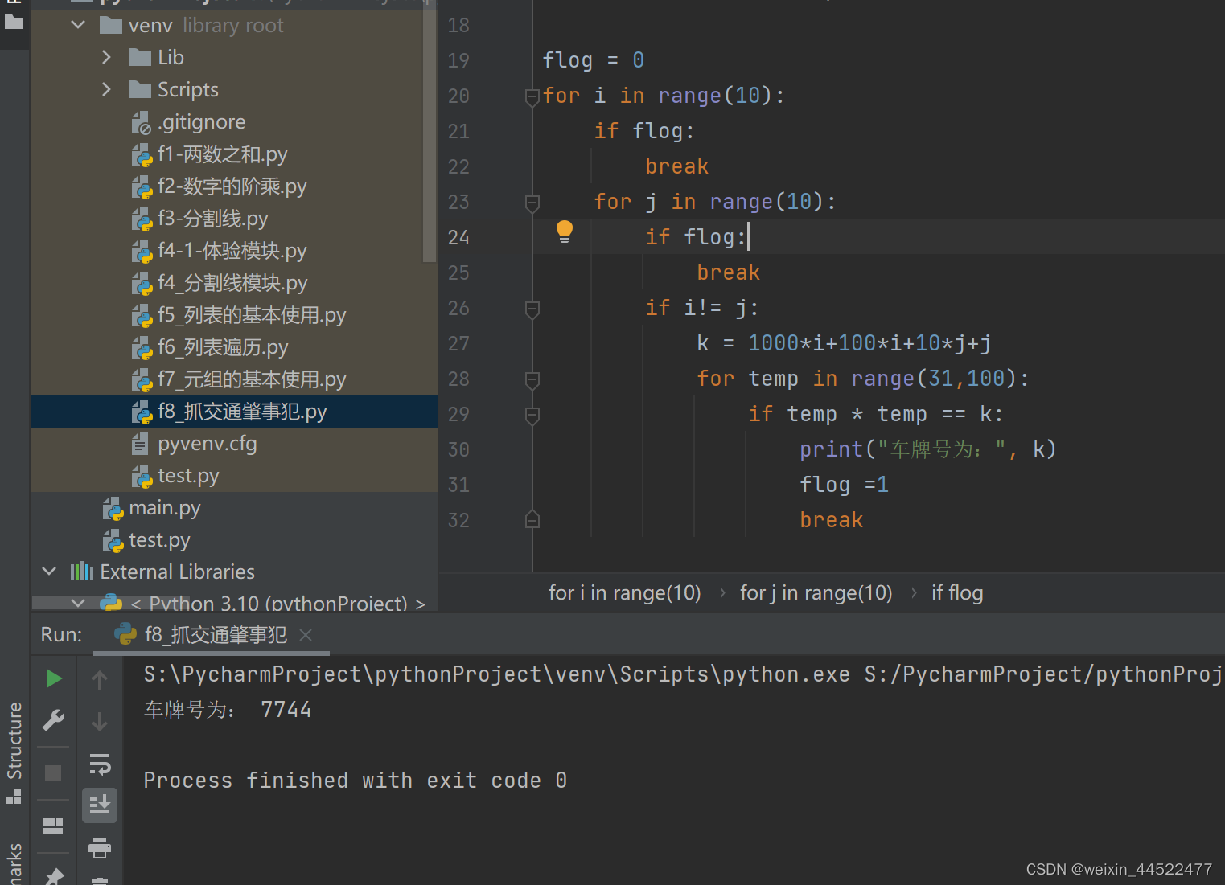Click Python file icon beside main.py
Image resolution: width=1225 pixels, height=885 pixels.
tap(113, 508)
